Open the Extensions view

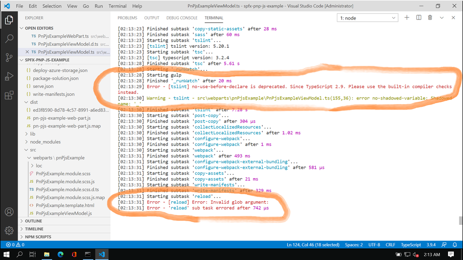(9, 95)
